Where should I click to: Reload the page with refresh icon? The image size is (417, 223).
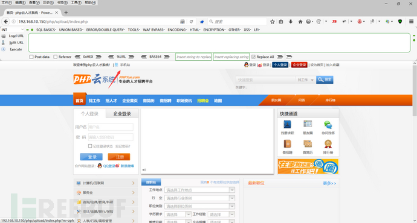[x=191, y=22]
